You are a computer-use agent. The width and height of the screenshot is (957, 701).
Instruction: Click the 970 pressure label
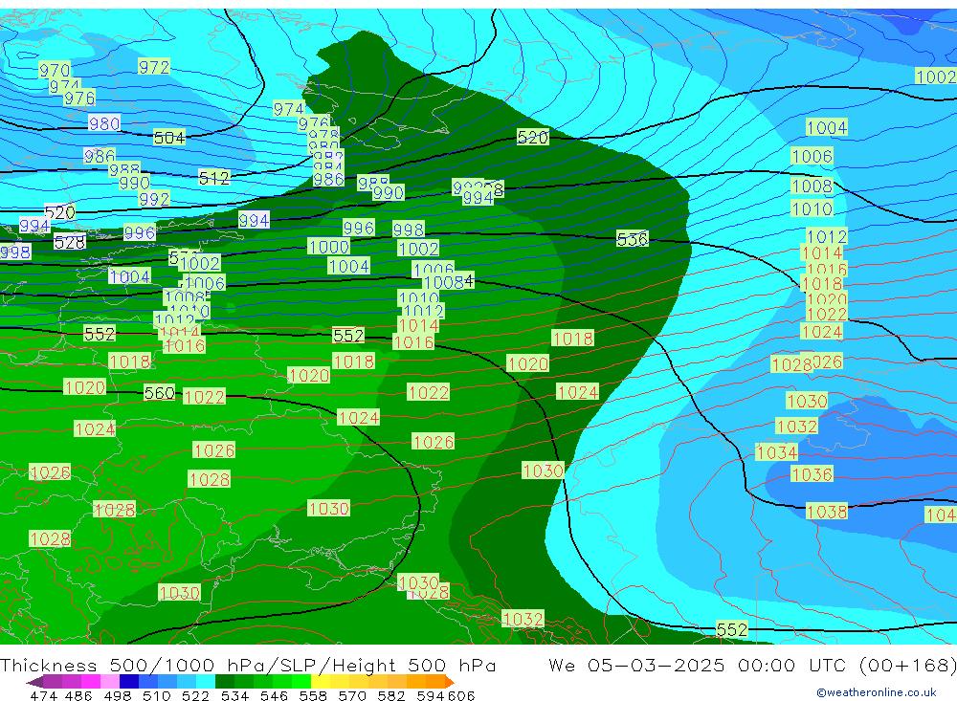tap(55, 70)
